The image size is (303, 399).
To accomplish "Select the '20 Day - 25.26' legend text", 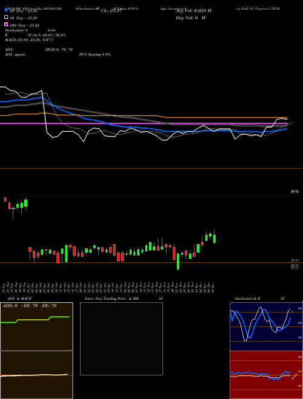I will (x=24, y=11).
